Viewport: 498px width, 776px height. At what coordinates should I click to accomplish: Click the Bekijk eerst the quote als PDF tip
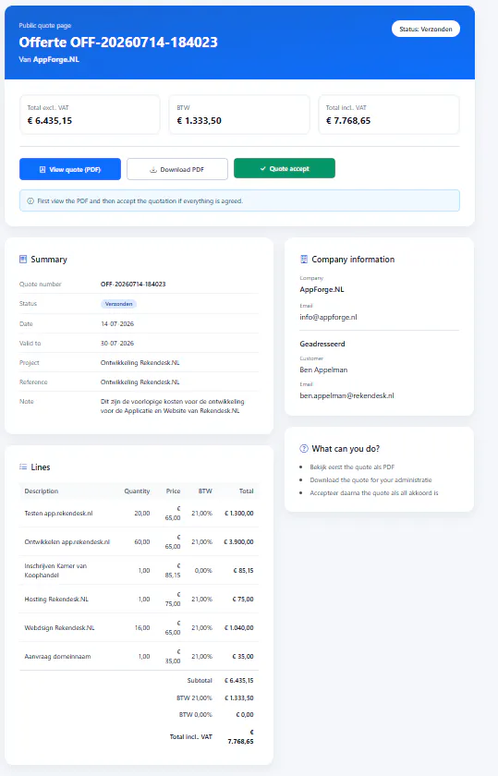click(x=352, y=467)
